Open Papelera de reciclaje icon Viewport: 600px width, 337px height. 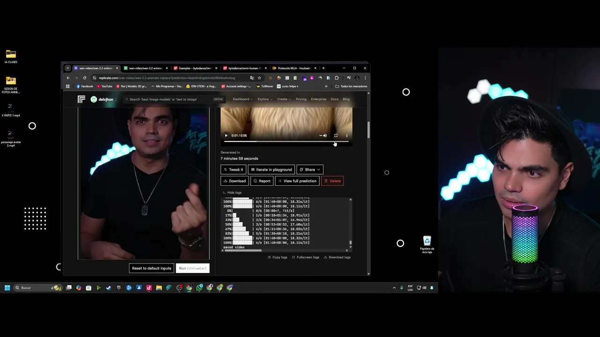point(427,245)
